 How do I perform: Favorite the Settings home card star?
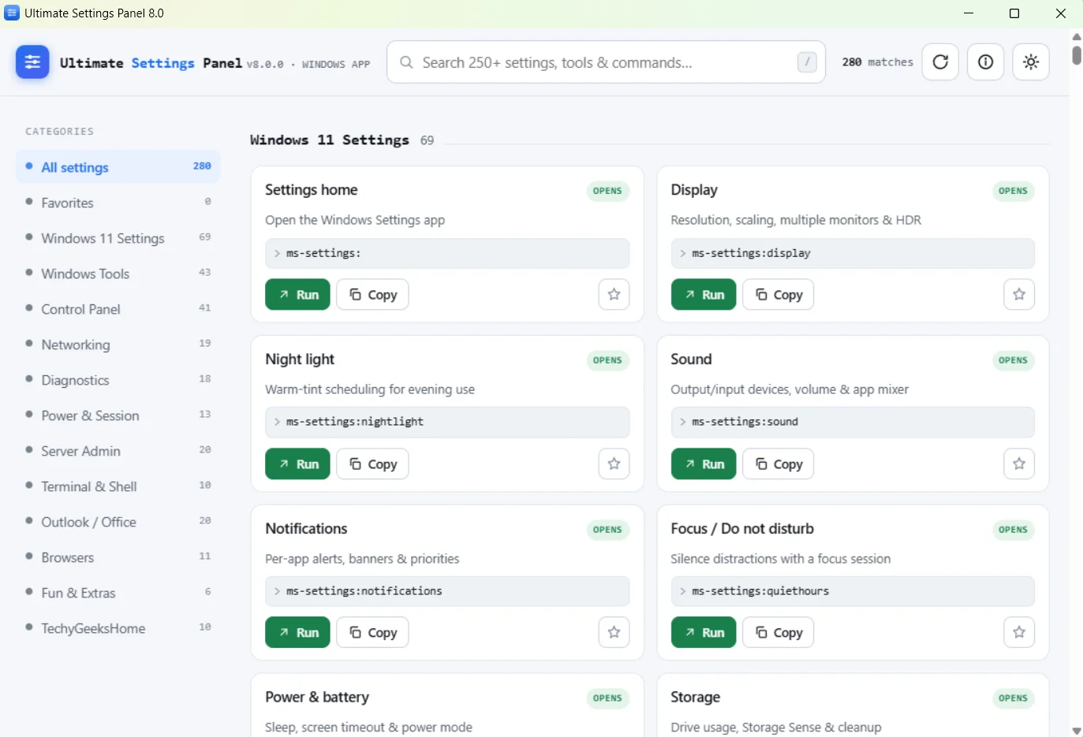[614, 295]
